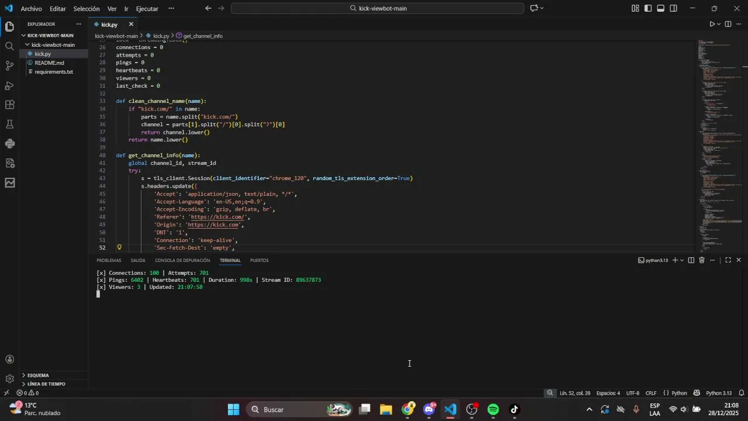
Task: Open Copilot chat dropdown arrow
Action: coord(542,8)
